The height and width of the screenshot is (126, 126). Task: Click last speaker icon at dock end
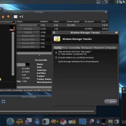click(117, 122)
